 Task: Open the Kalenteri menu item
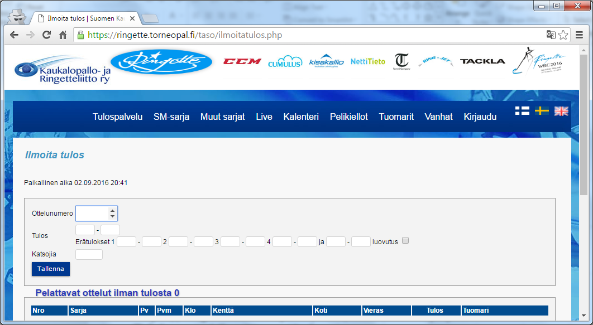pos(301,117)
